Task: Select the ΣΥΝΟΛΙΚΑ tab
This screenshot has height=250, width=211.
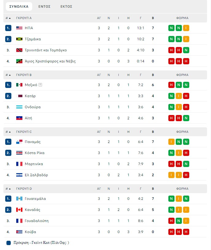Action: (x=19, y=6)
